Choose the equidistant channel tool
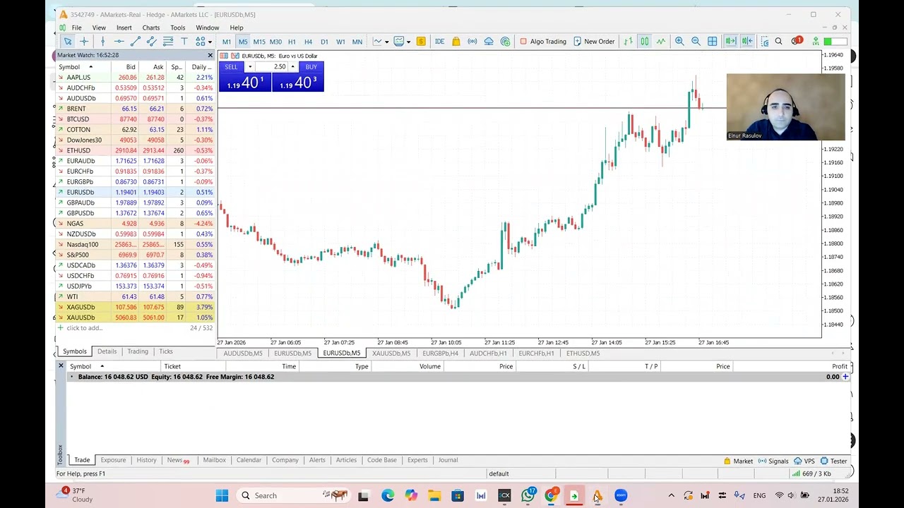 pos(151,42)
